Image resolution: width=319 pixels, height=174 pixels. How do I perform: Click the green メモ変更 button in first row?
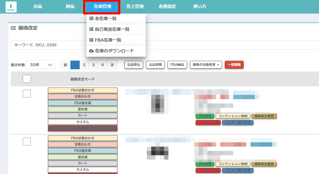pyautogui.click(x=205, y=116)
